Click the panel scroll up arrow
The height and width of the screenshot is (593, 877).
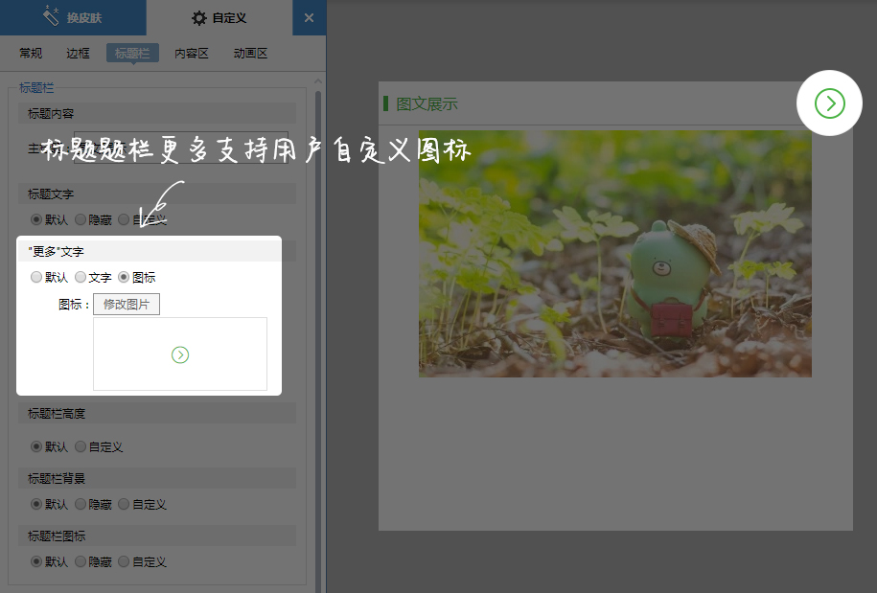pyautogui.click(x=318, y=81)
